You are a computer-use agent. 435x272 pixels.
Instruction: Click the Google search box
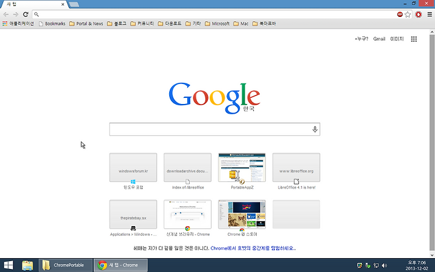tap(214, 129)
